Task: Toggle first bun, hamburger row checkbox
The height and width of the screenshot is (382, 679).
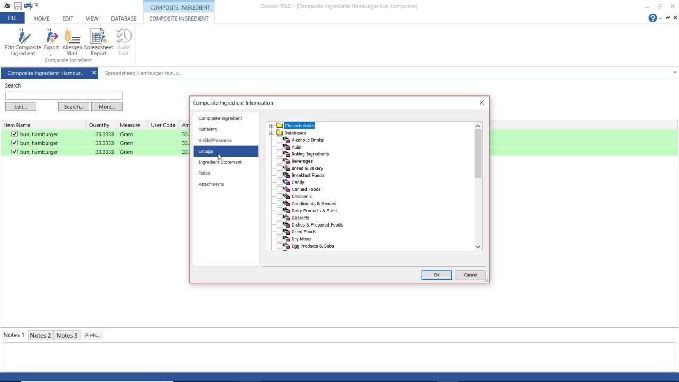Action: (x=14, y=134)
